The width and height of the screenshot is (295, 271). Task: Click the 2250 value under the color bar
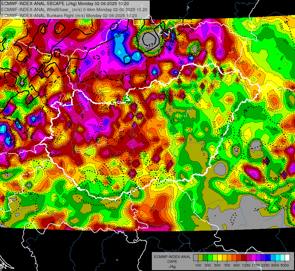(265, 265)
